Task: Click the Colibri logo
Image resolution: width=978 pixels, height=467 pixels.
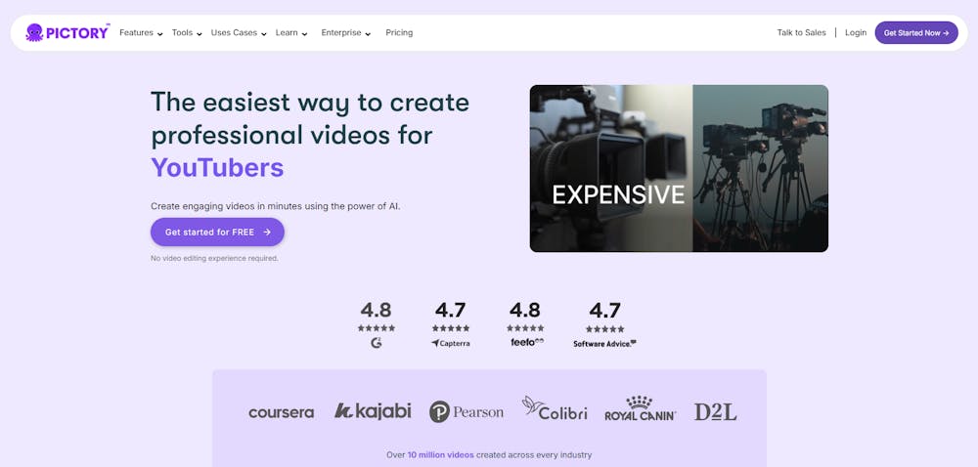Action: pos(555,408)
